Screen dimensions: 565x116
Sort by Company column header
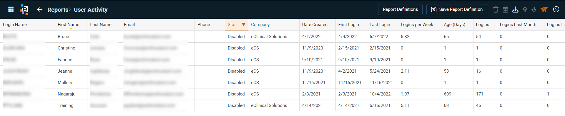[x=260, y=25]
